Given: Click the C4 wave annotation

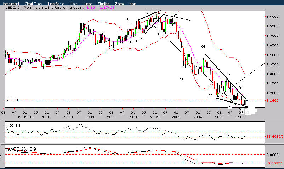Looking at the screenshot, I should click(203, 47).
